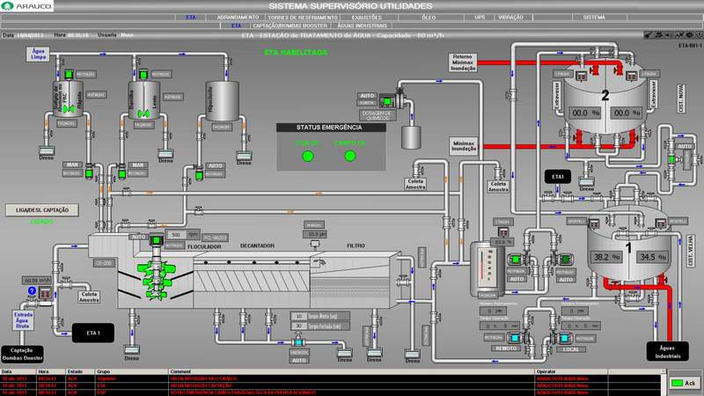Toggle AUTO under left green transfer pump
The height and width of the screenshot is (396, 704).
pyautogui.click(x=517, y=279)
